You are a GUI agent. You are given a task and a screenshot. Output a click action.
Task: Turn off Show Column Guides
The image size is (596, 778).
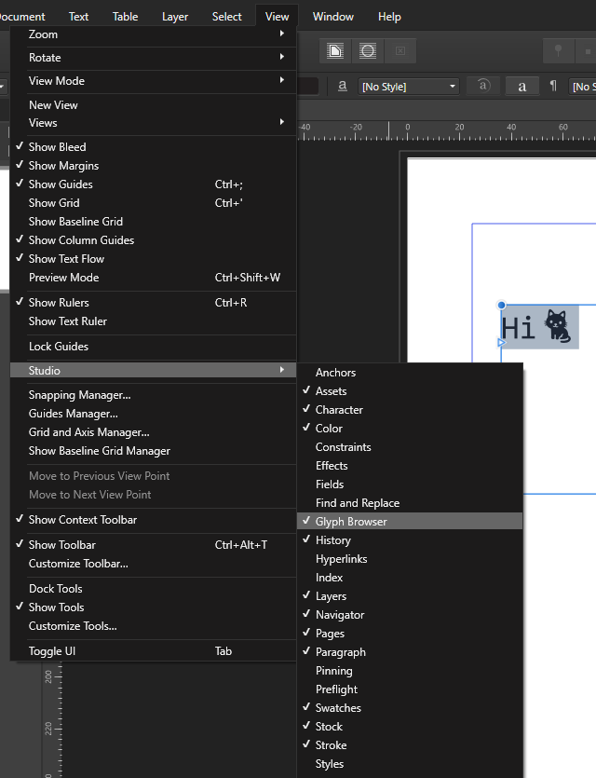(x=154, y=240)
